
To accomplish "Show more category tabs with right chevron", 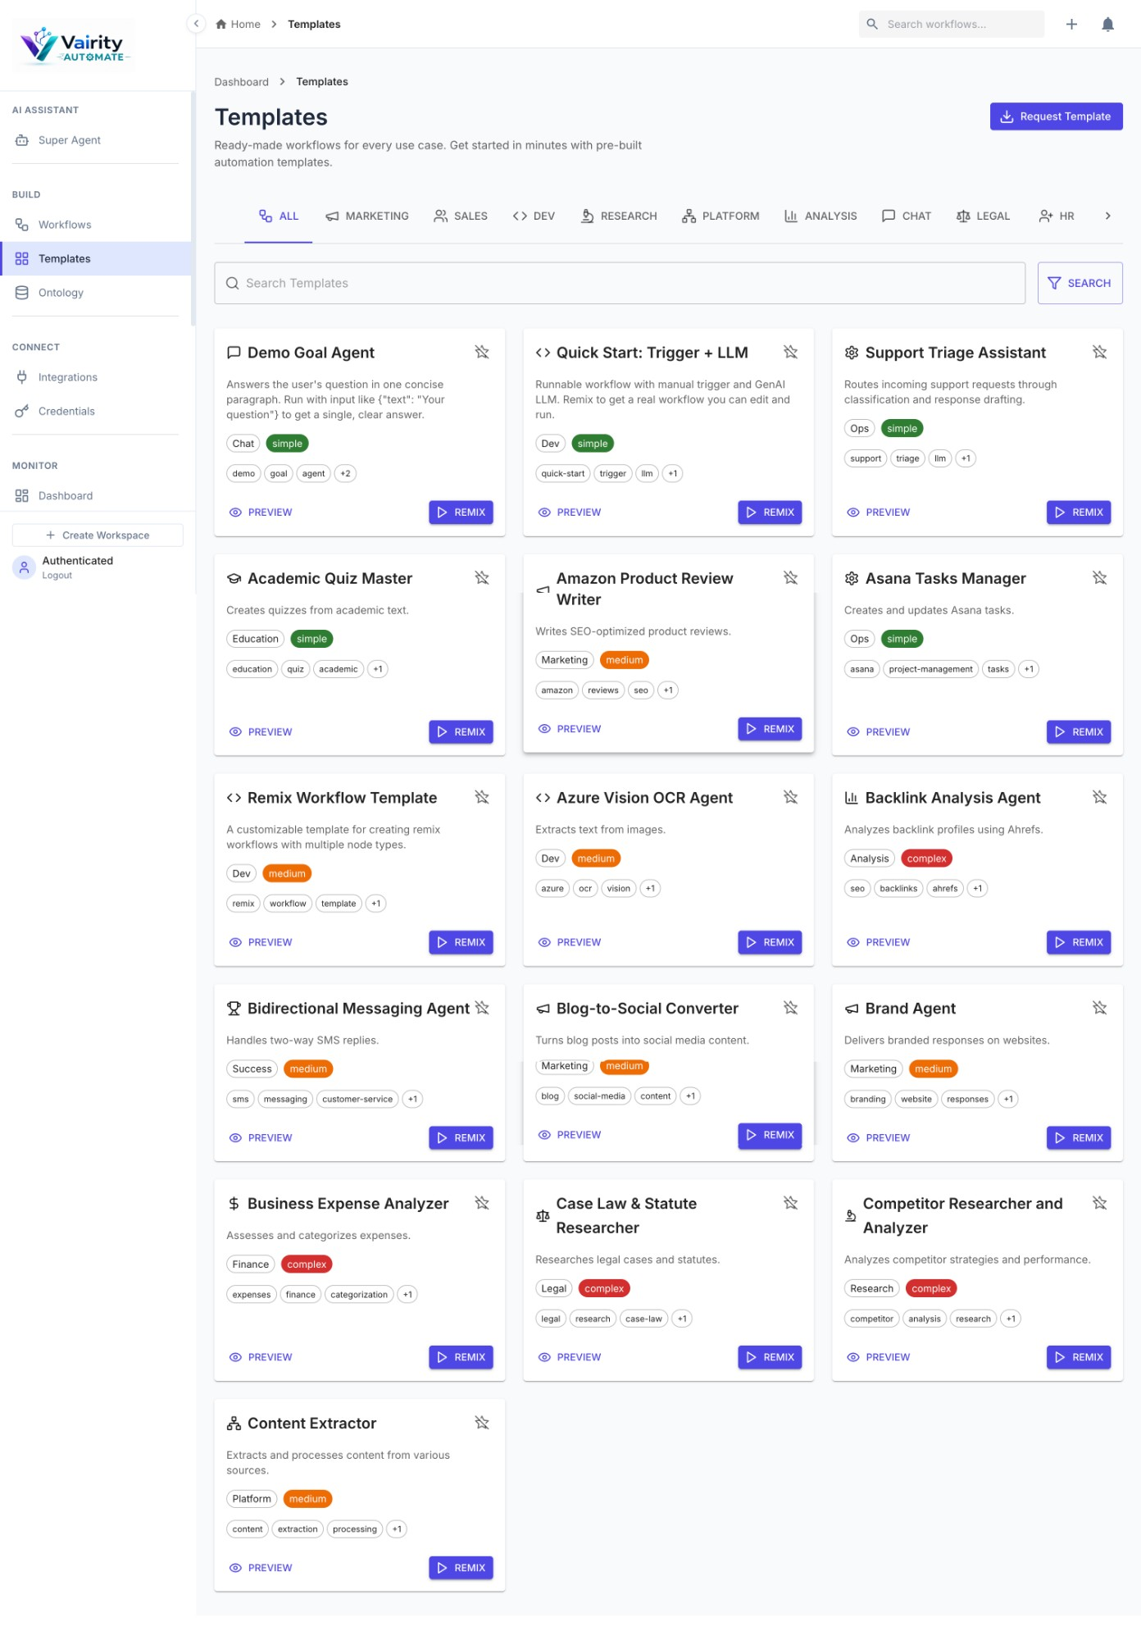I will 1107,216.
